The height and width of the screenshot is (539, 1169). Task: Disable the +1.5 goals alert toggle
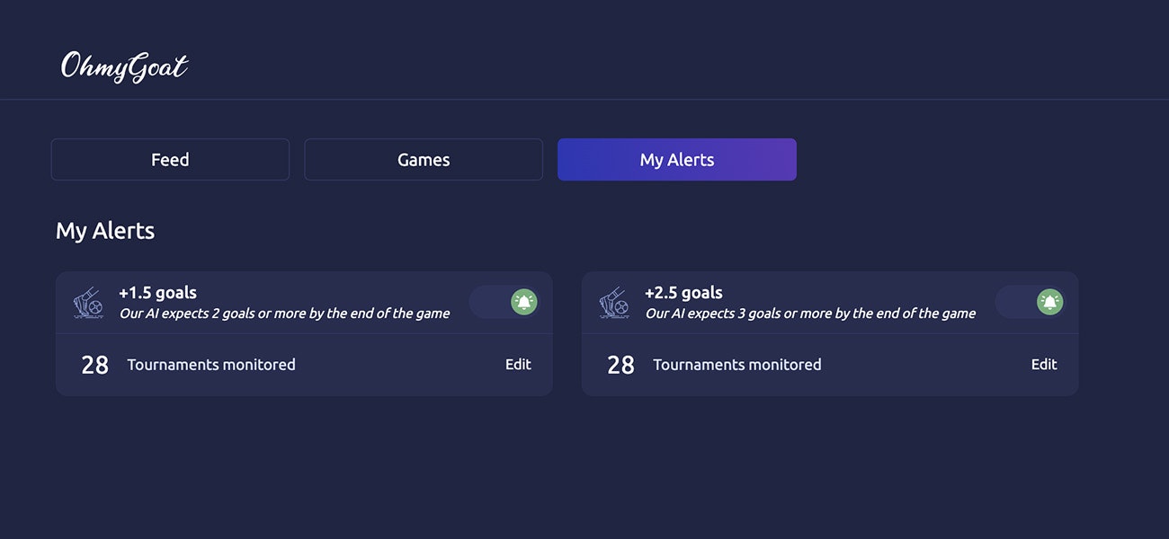click(504, 302)
